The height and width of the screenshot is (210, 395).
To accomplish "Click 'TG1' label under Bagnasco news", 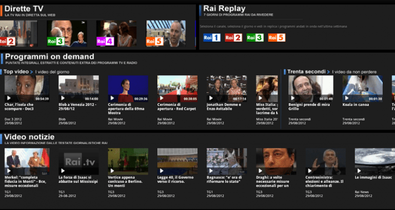I will coord(210,192).
